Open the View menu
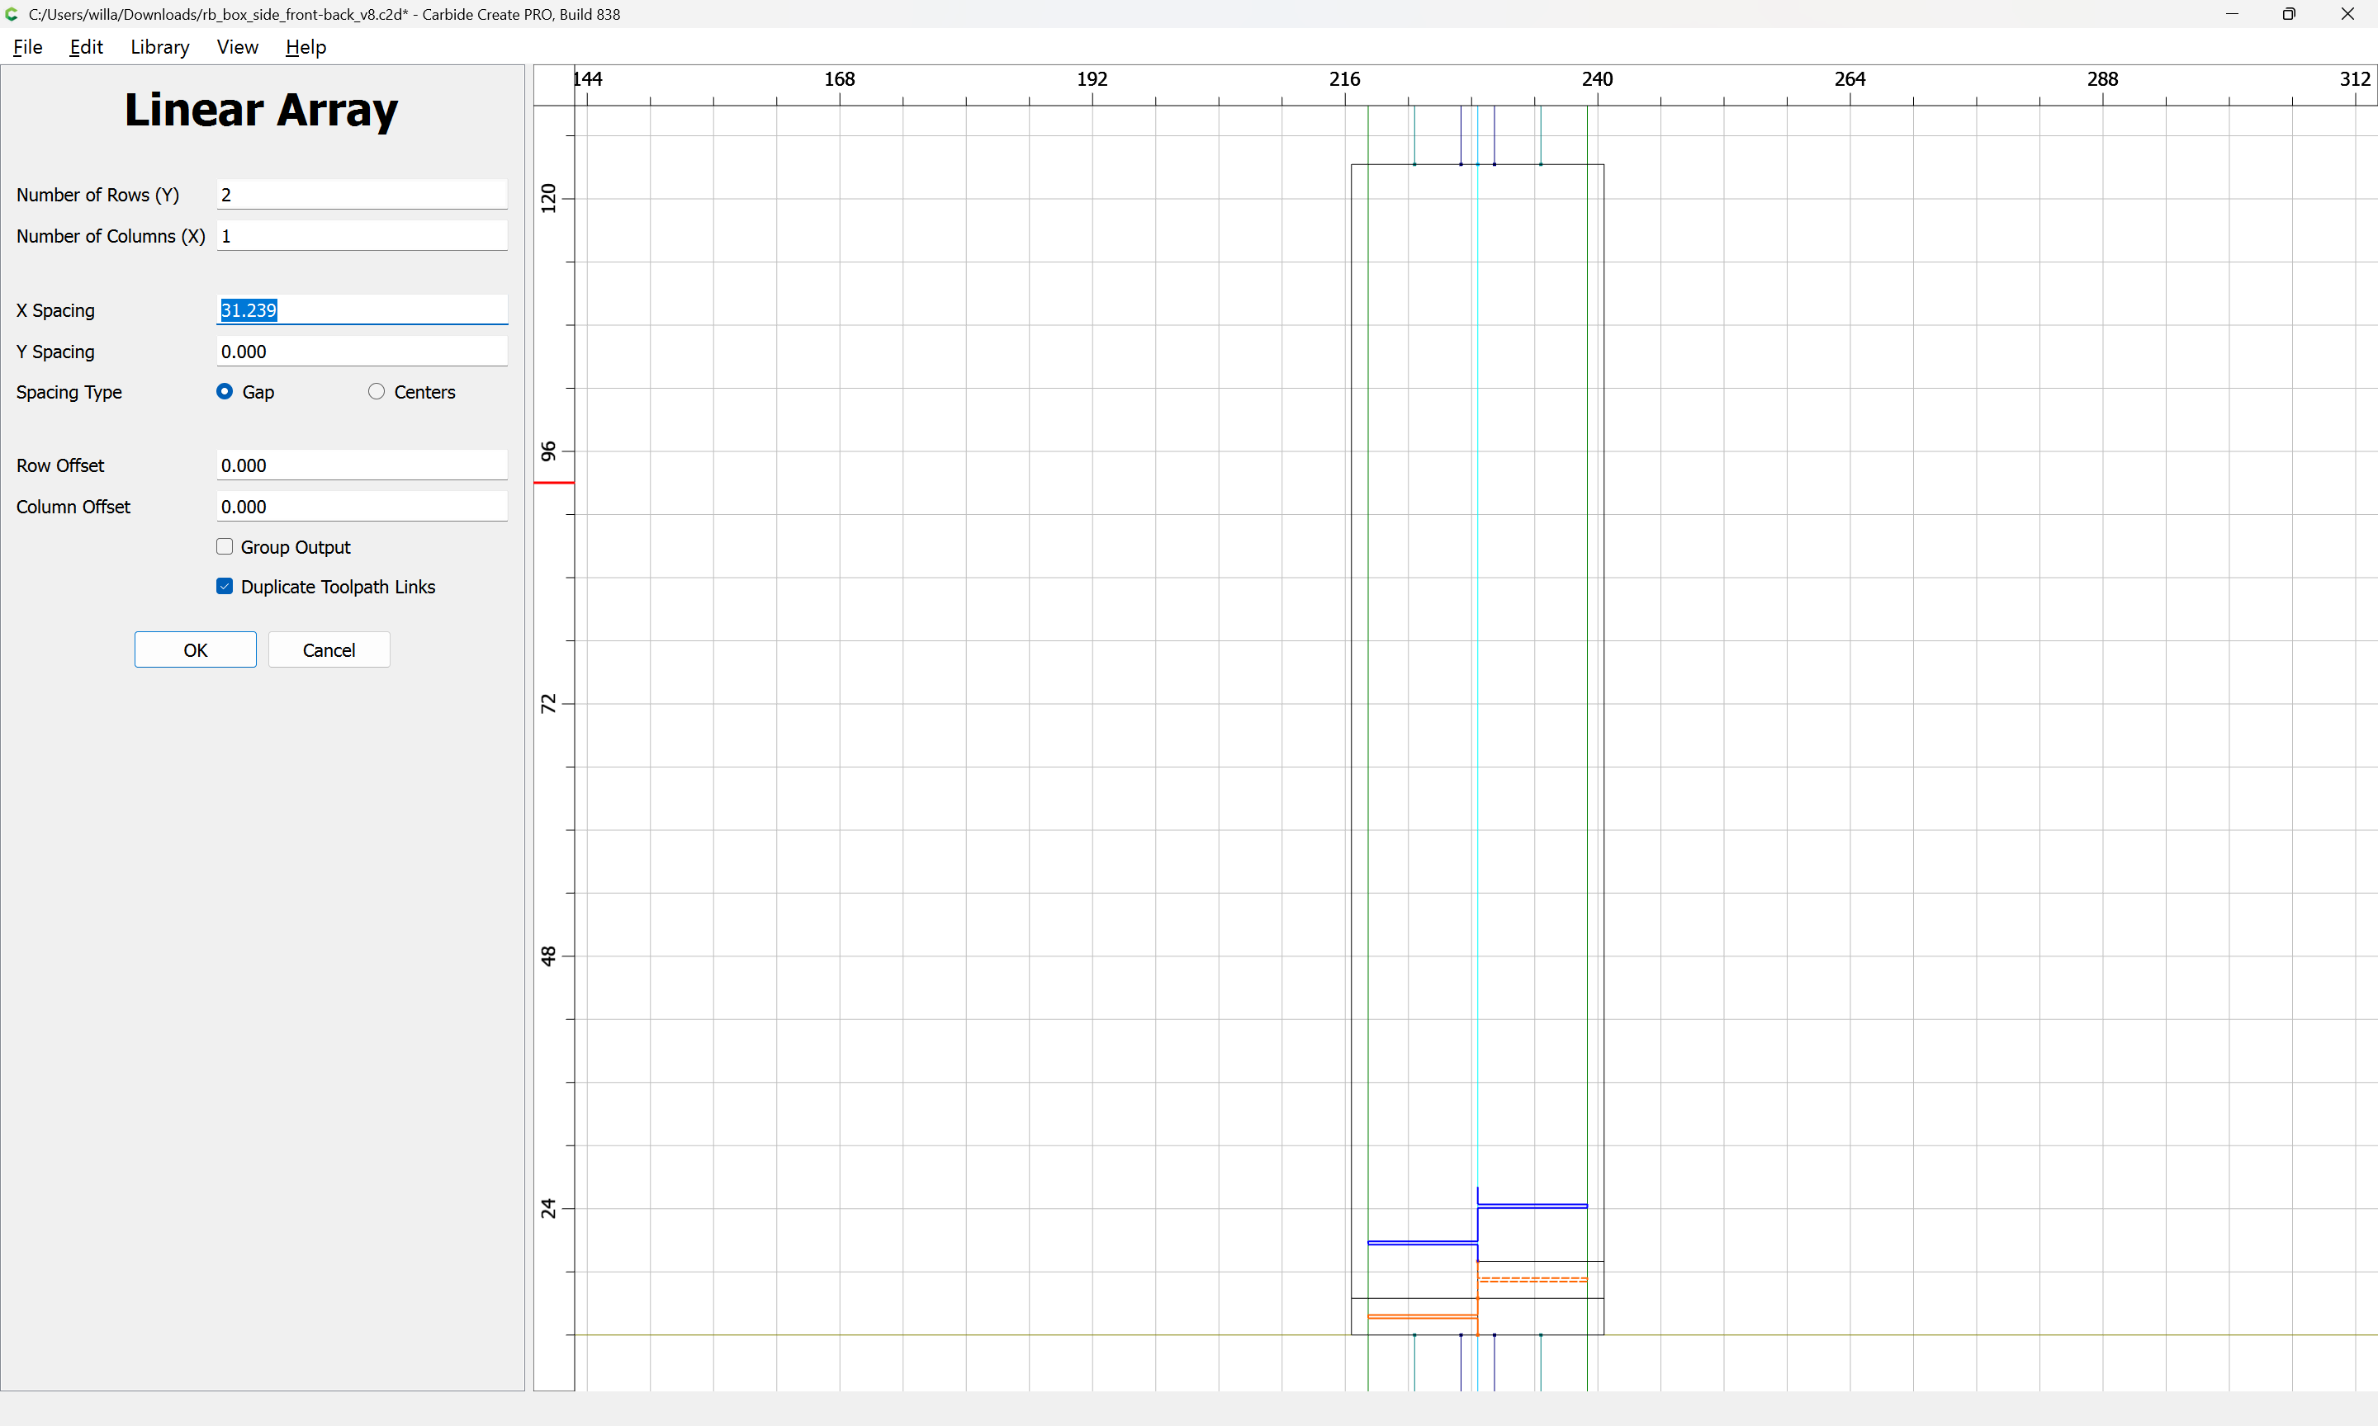2378x1426 pixels. [x=238, y=47]
